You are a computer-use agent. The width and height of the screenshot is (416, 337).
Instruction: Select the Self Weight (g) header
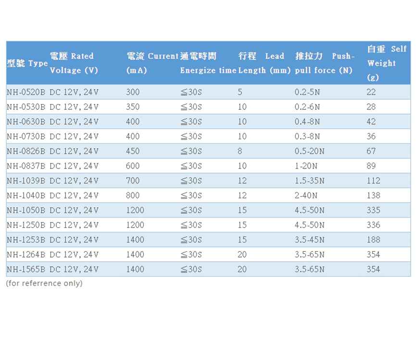point(387,63)
